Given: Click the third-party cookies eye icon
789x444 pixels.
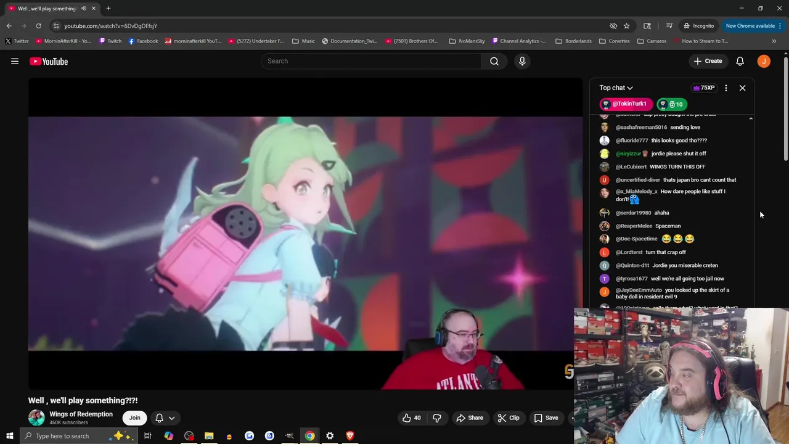Looking at the screenshot, I should click(x=613, y=26).
